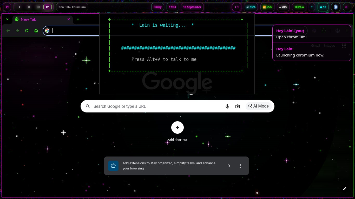Click the extensions puzzle icon in promo card
This screenshot has height=199, width=355.
113,166
